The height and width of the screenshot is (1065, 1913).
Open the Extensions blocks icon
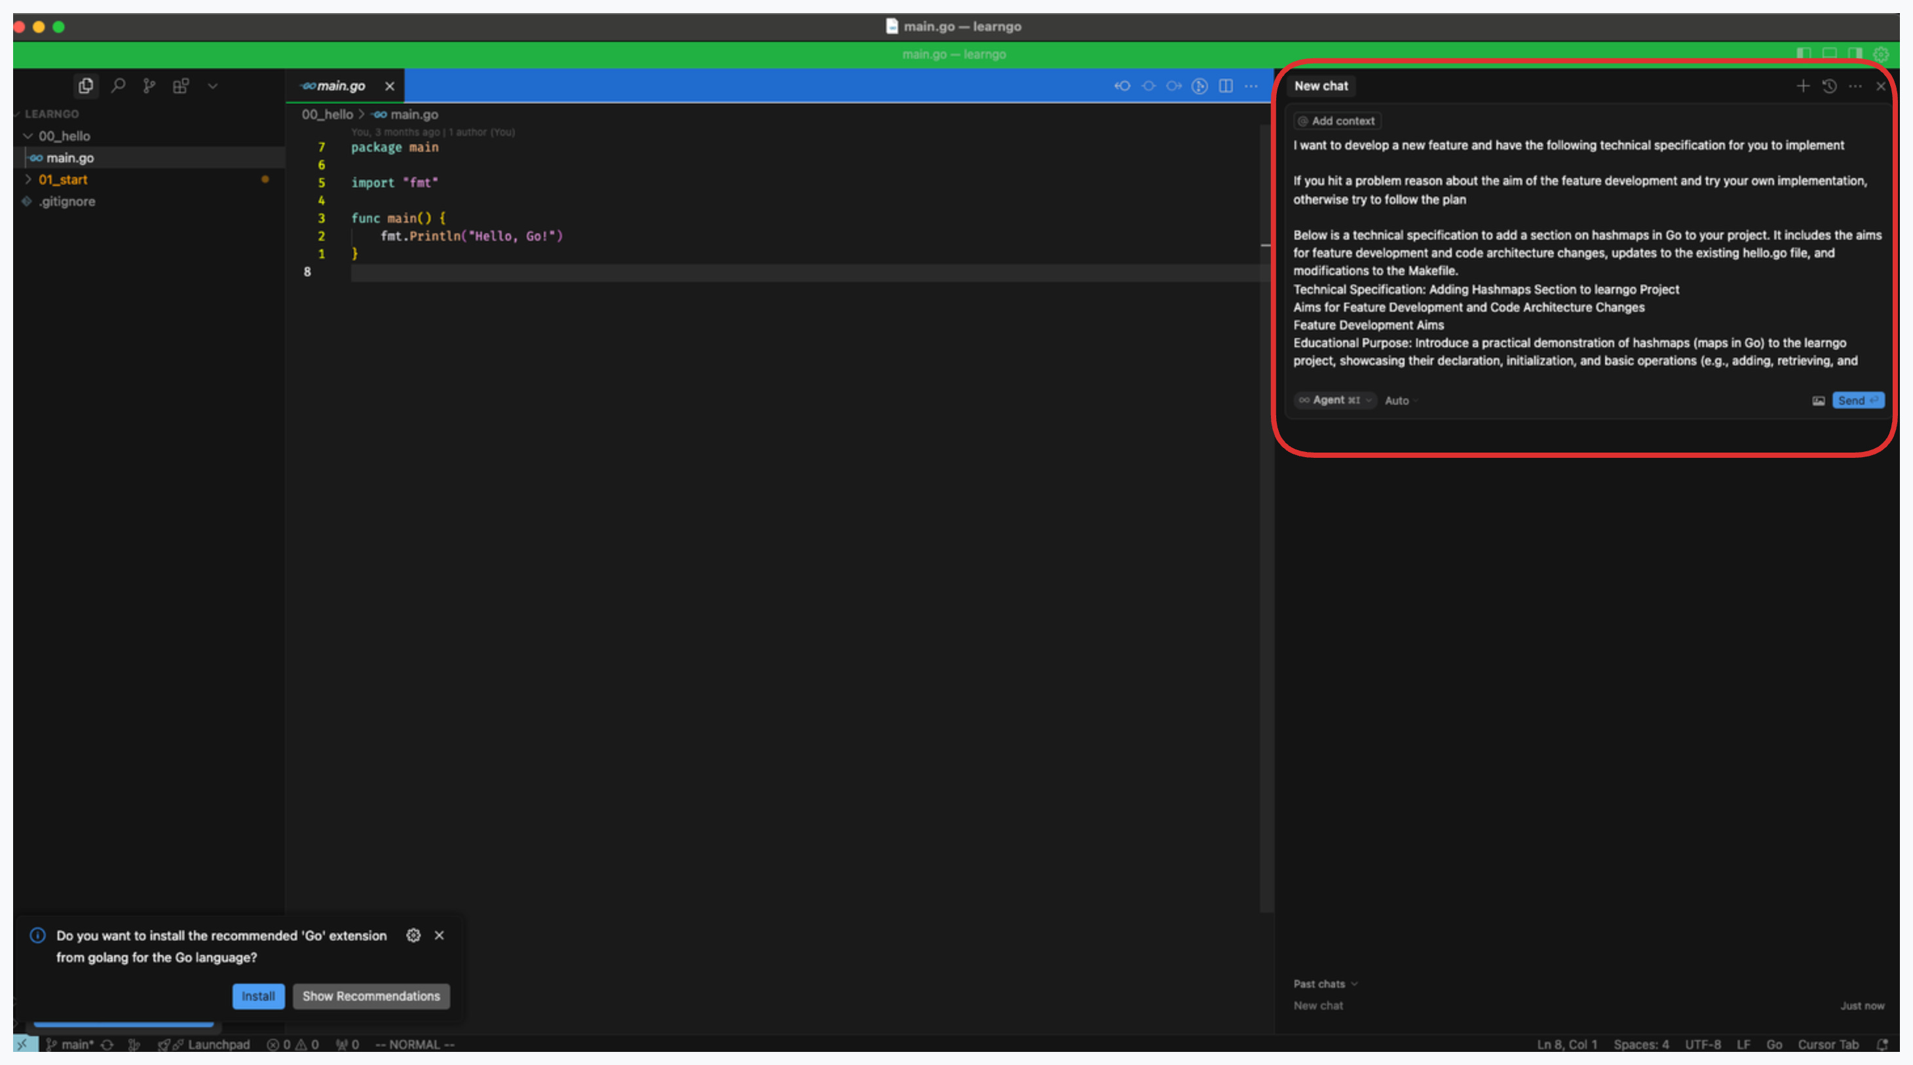click(180, 86)
